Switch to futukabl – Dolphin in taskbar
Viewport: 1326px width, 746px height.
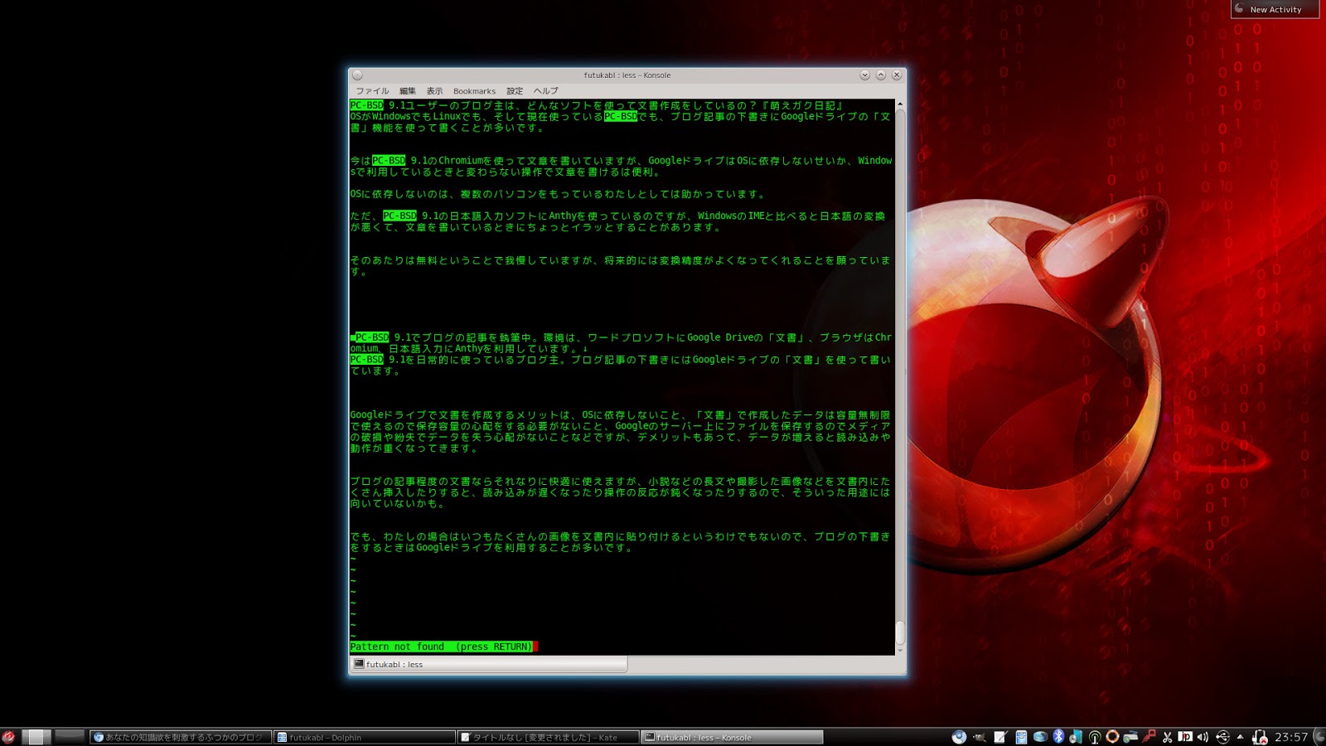coord(365,737)
